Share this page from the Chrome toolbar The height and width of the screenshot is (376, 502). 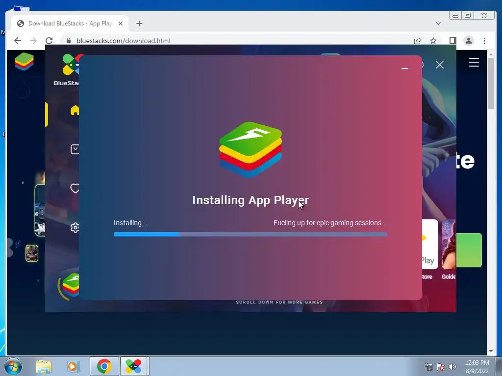[x=418, y=41]
